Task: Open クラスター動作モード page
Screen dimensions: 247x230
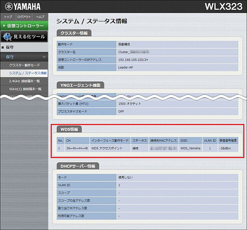Action: click(24, 65)
